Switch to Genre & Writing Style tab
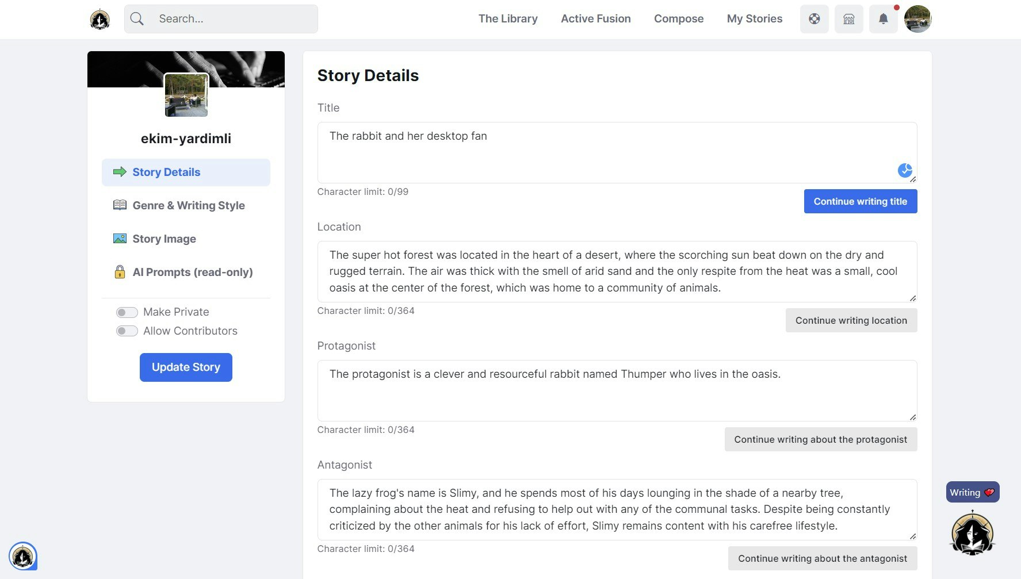This screenshot has height=579, width=1021. [186, 206]
